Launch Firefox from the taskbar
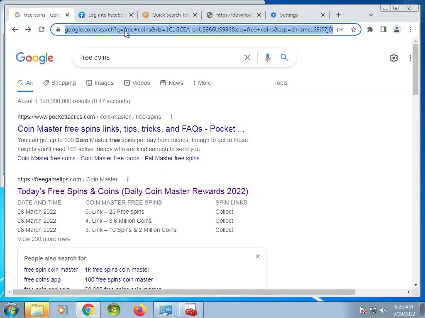 click(x=140, y=310)
